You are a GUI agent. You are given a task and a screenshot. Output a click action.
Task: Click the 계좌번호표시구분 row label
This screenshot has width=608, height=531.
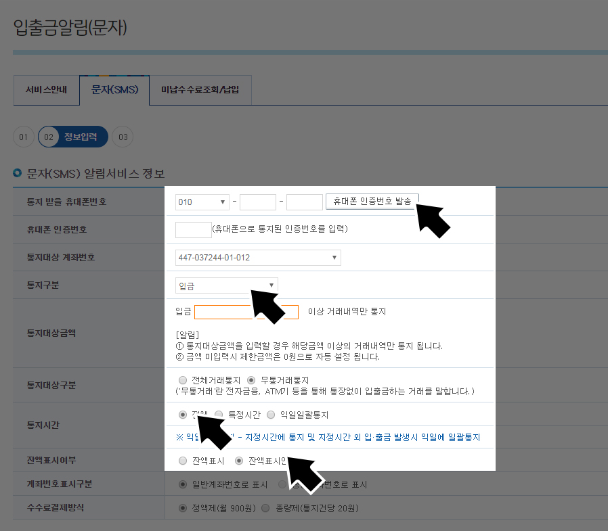(60, 484)
